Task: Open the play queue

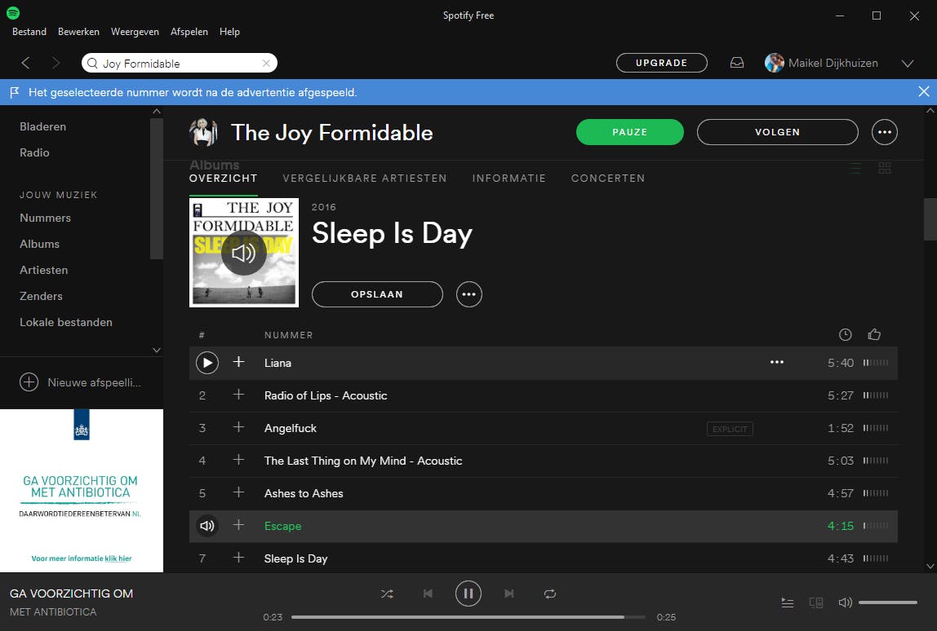Action: [x=788, y=603]
